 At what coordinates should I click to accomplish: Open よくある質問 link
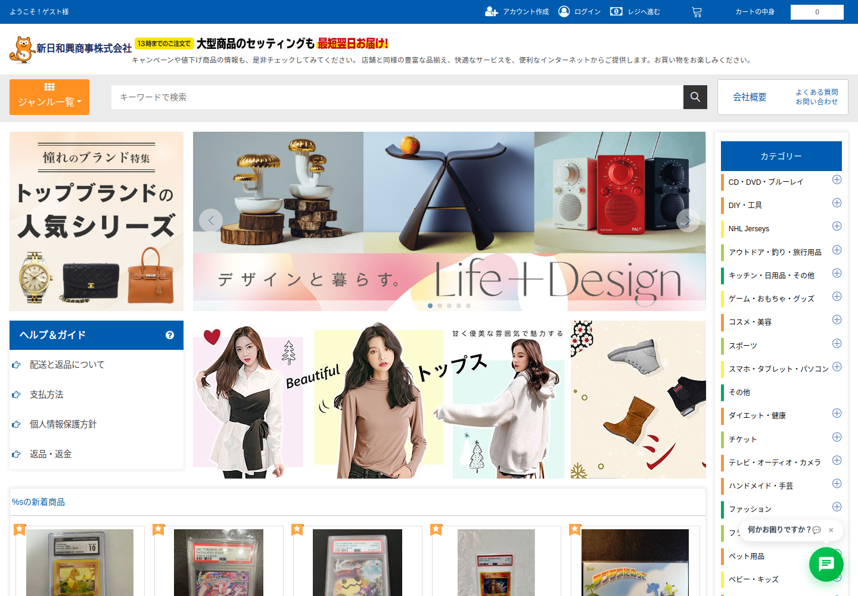817,92
